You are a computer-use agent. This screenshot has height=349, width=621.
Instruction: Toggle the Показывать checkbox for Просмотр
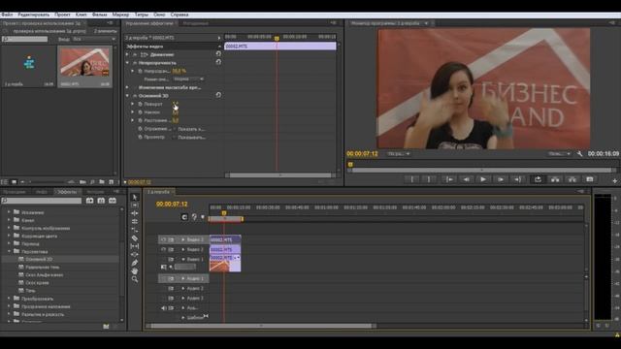click(175, 138)
